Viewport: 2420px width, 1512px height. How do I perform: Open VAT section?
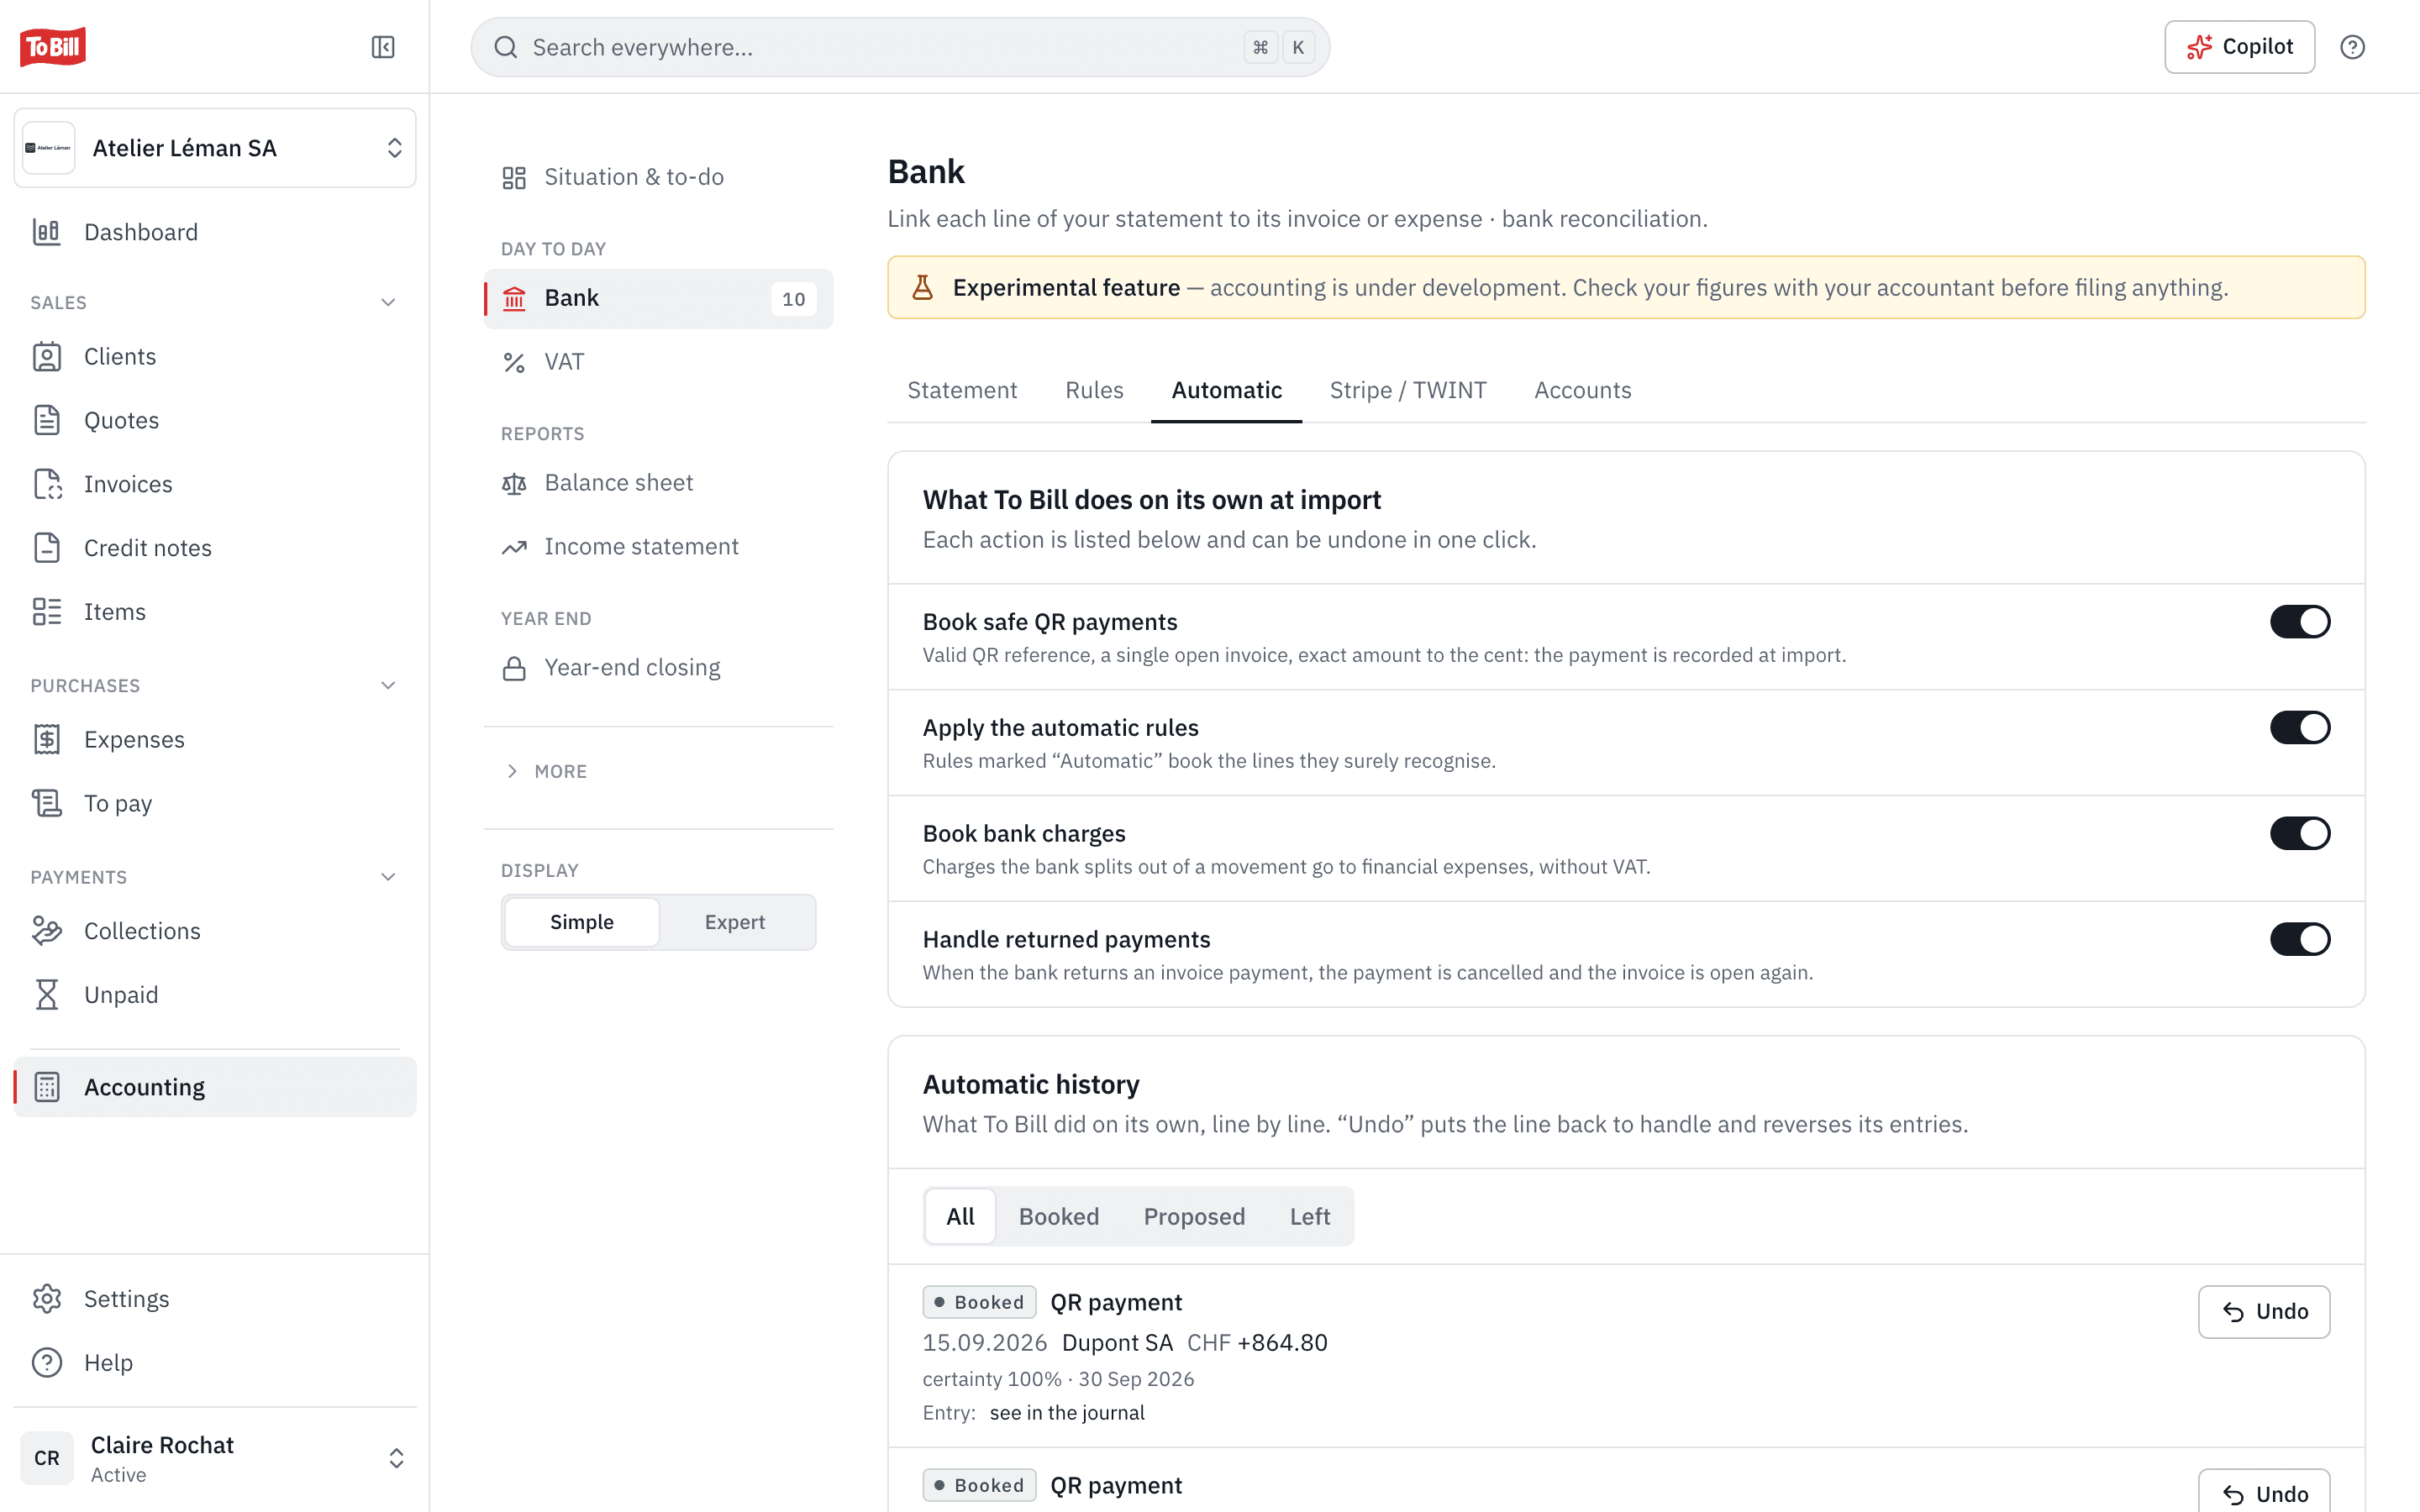(658, 362)
